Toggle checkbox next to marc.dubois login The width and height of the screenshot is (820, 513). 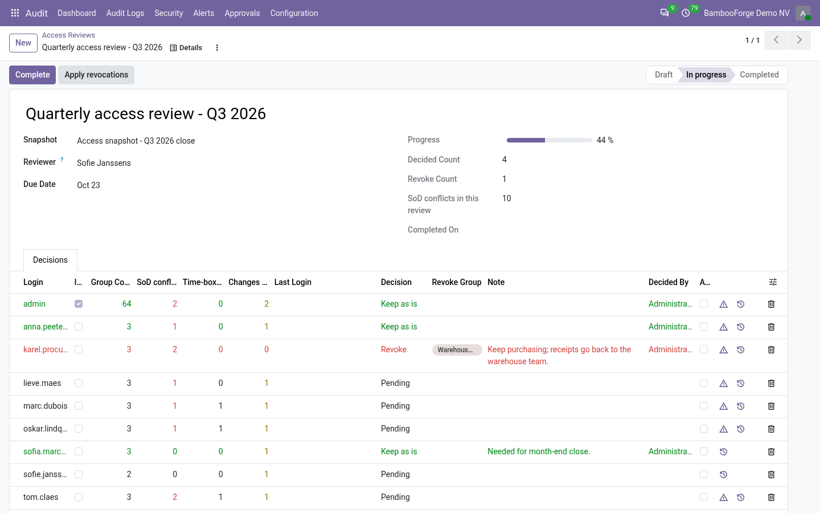coord(79,406)
